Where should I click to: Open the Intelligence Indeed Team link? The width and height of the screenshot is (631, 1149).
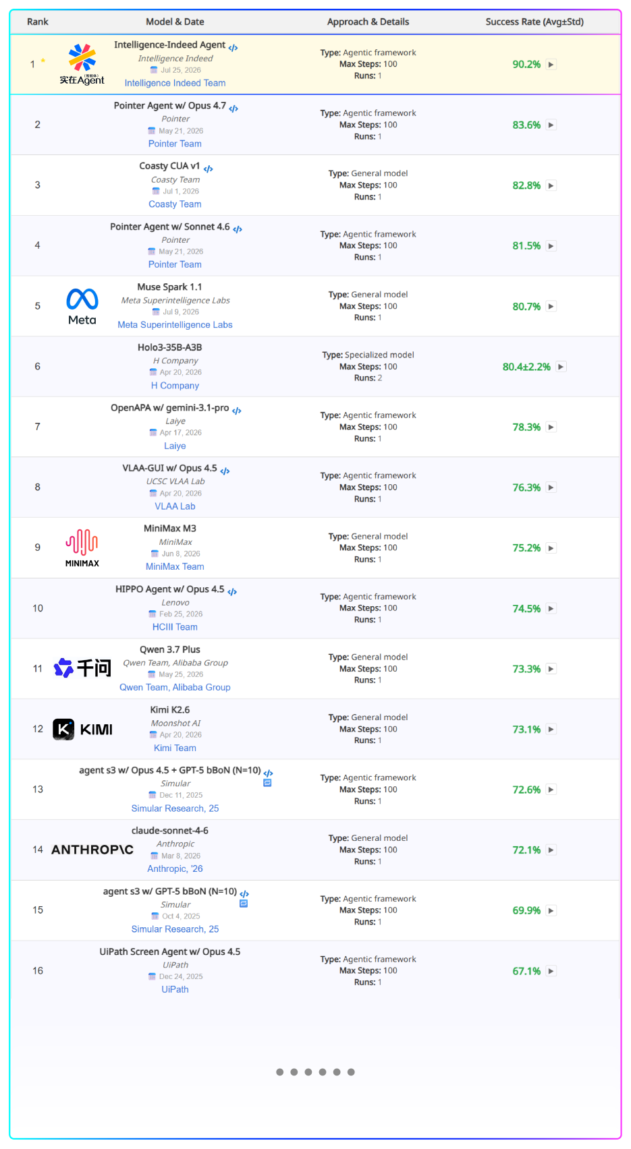pyautogui.click(x=175, y=83)
